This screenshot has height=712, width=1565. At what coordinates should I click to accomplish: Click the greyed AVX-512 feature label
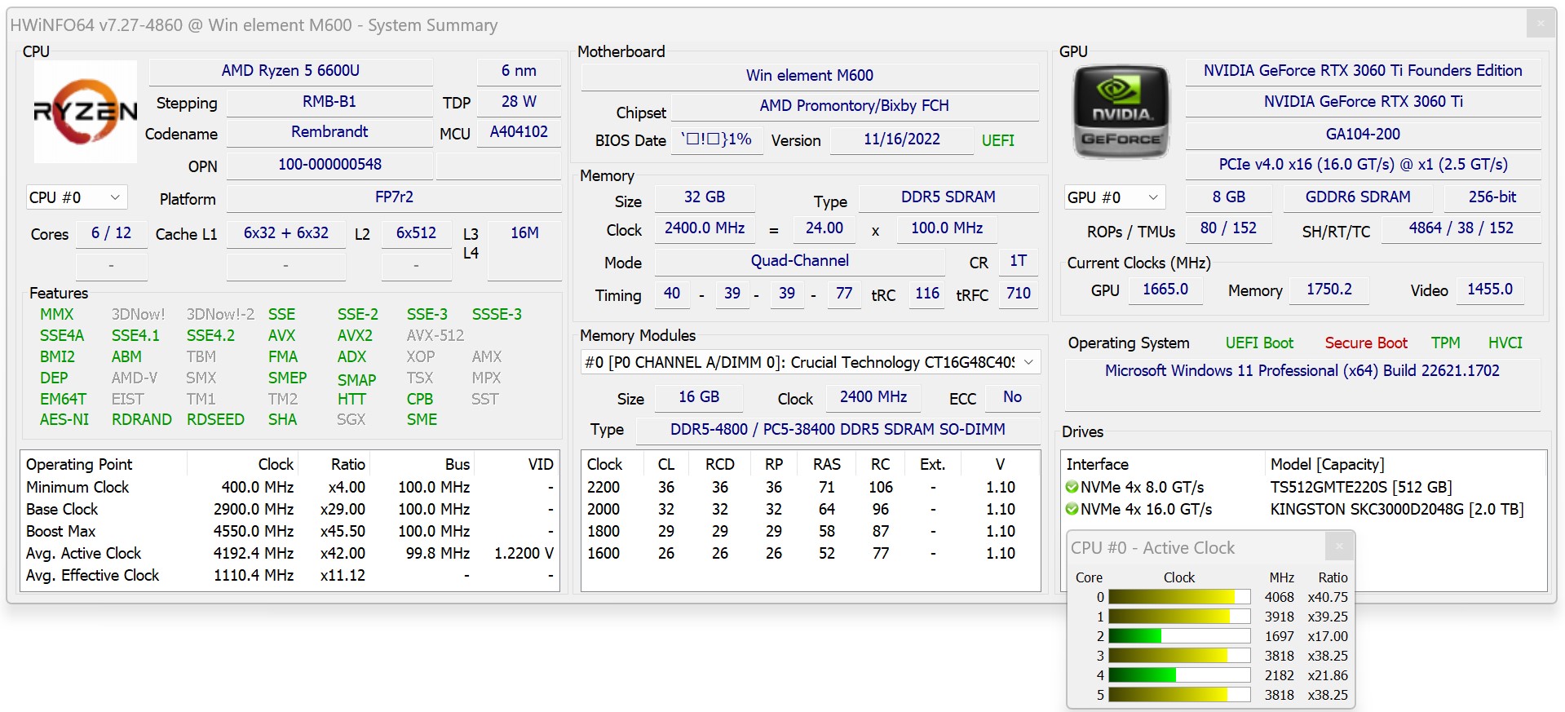coord(435,335)
